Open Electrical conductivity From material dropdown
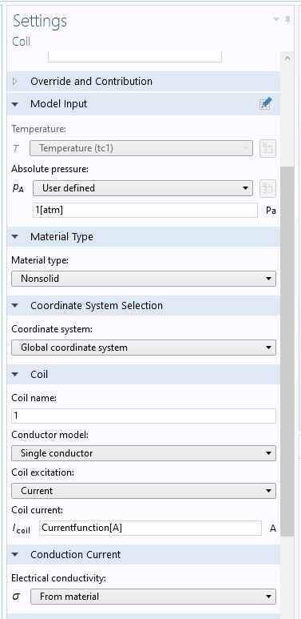This screenshot has width=301, height=619. pyautogui.click(x=153, y=597)
